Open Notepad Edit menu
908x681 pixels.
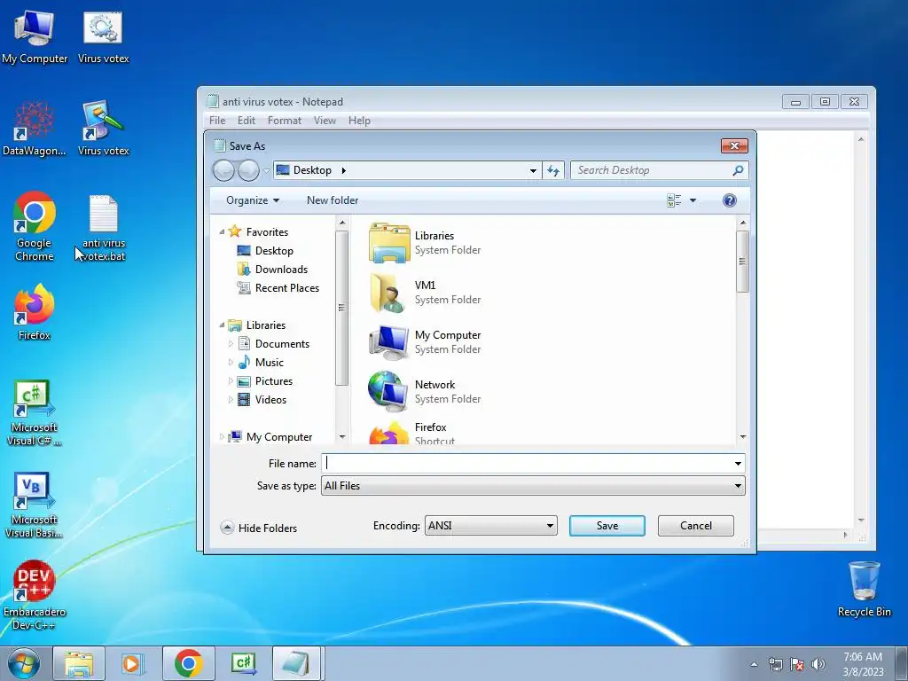tap(247, 121)
